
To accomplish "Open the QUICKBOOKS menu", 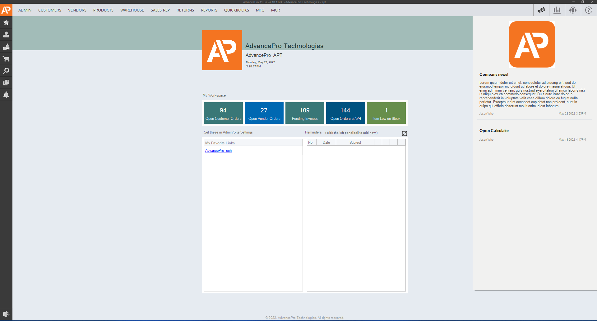I will (236, 10).
